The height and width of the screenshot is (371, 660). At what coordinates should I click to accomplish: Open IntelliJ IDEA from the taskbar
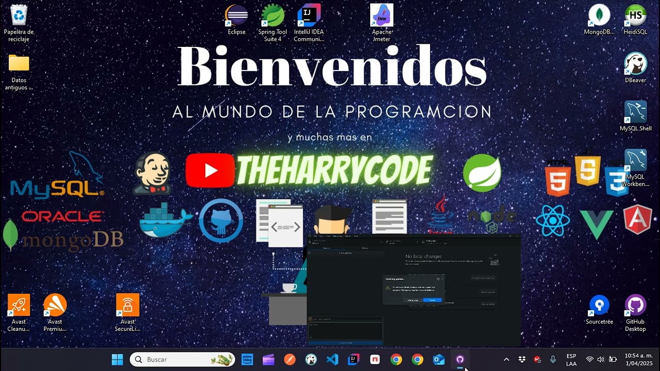pyautogui.click(x=354, y=359)
